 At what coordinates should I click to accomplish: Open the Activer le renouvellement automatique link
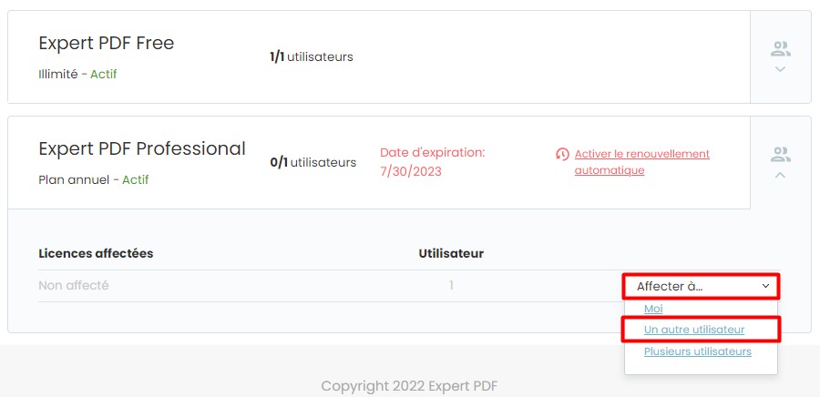click(x=642, y=162)
